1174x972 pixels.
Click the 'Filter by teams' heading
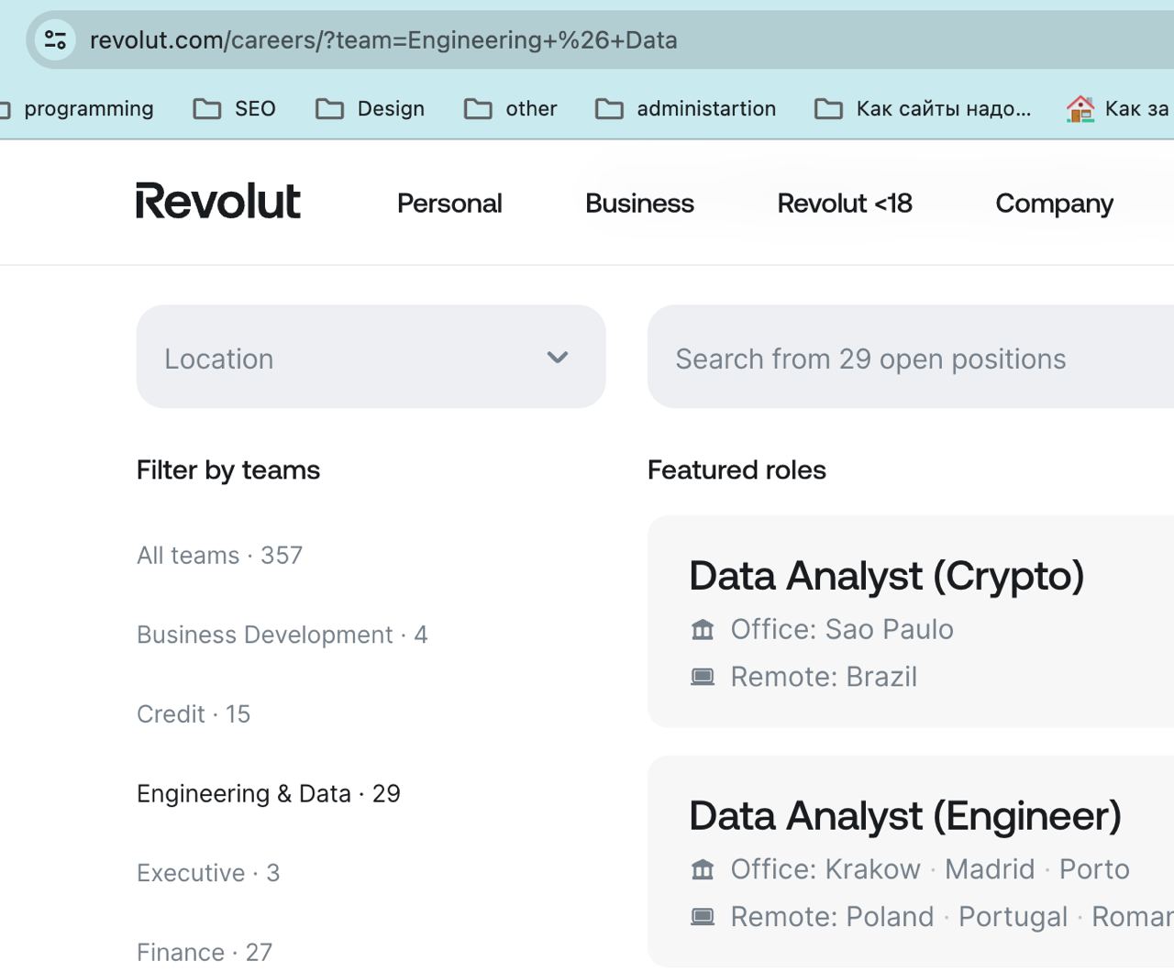[x=228, y=469]
